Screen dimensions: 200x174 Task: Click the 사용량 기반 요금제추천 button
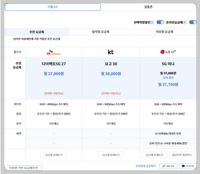click(23, 168)
